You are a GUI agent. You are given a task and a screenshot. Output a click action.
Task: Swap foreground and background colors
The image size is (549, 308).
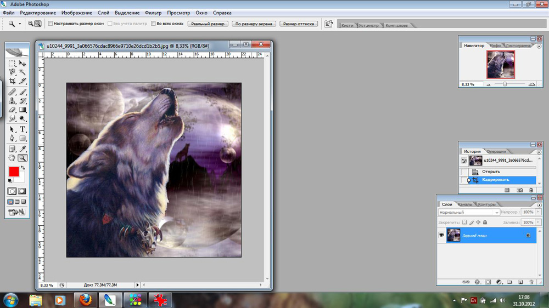pos(23,168)
